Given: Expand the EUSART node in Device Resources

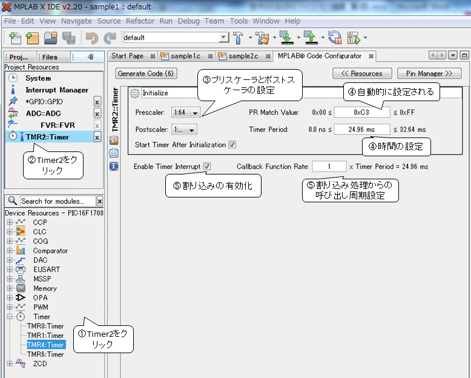Looking at the screenshot, I should point(10,270).
